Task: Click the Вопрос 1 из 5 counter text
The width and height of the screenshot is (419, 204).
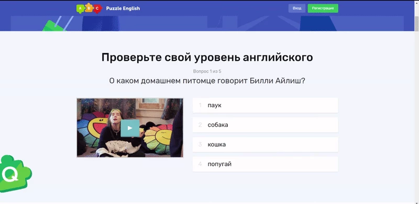Action: [207, 71]
